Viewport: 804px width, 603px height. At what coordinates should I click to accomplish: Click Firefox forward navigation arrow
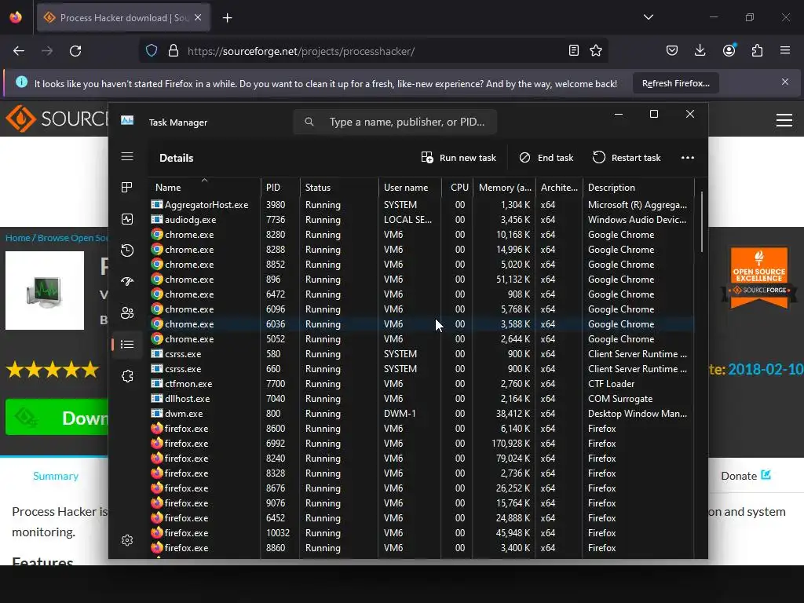point(47,51)
